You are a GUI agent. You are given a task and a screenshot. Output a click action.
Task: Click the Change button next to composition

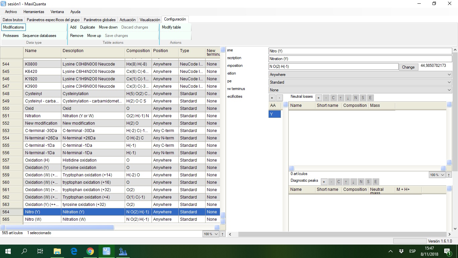(x=408, y=67)
